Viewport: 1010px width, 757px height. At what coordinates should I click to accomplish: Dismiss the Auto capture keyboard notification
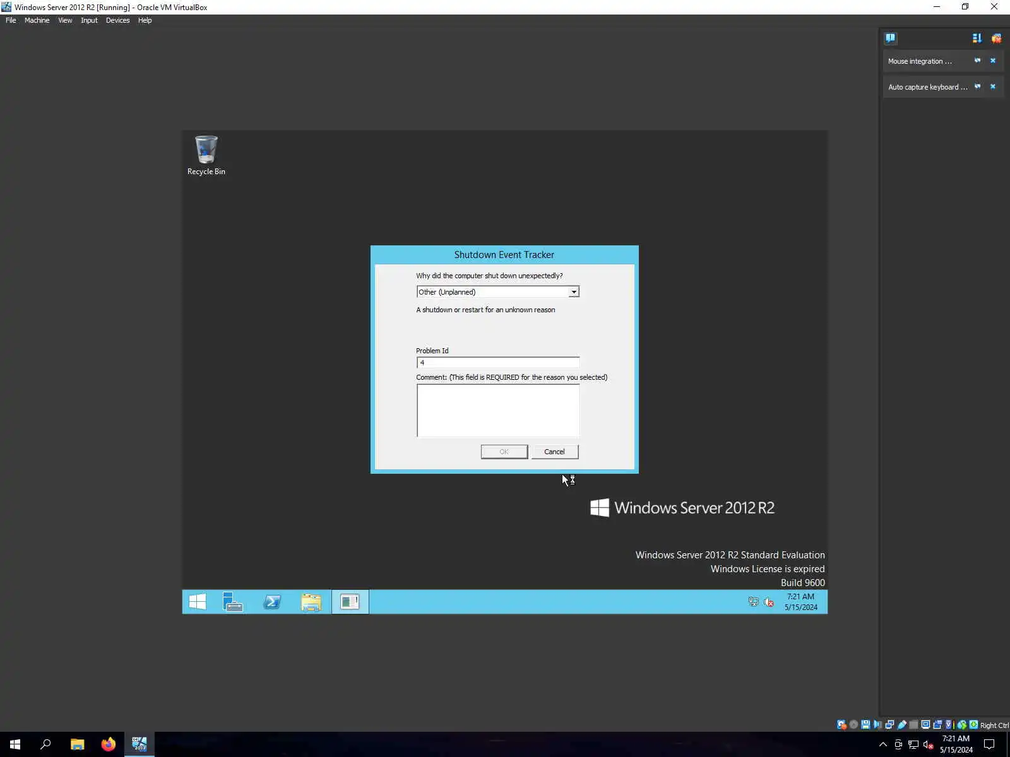(993, 86)
